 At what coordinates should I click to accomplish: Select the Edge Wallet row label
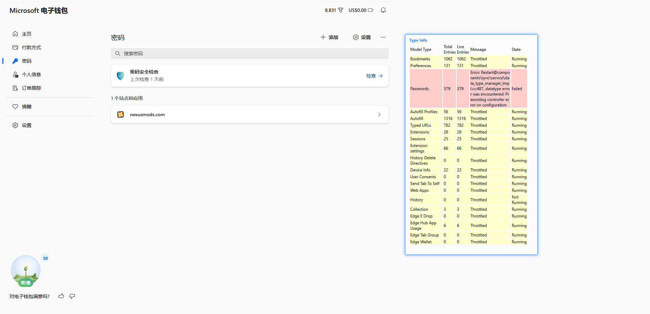421,242
